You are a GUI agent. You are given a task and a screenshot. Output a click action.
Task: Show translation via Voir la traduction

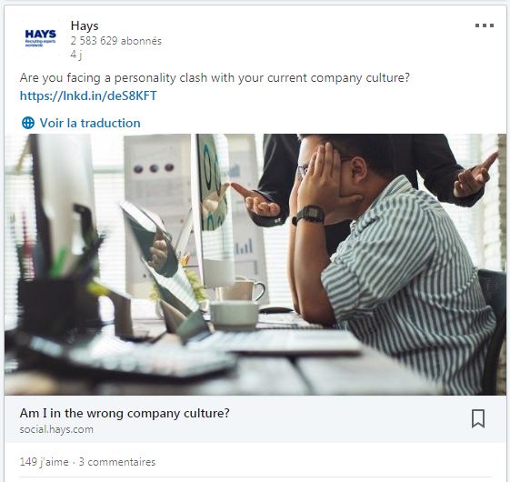click(x=90, y=123)
